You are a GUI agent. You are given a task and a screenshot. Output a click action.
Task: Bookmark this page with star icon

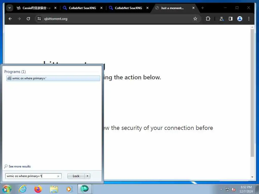pyautogui.click(x=195, y=19)
